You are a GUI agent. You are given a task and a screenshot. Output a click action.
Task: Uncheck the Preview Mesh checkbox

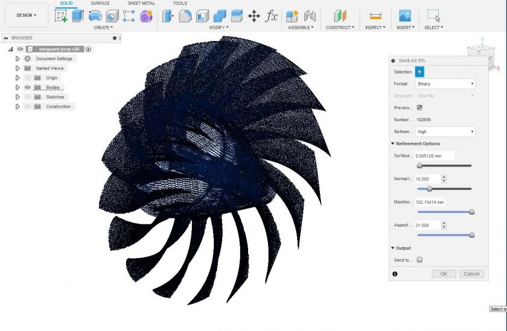[x=419, y=107]
